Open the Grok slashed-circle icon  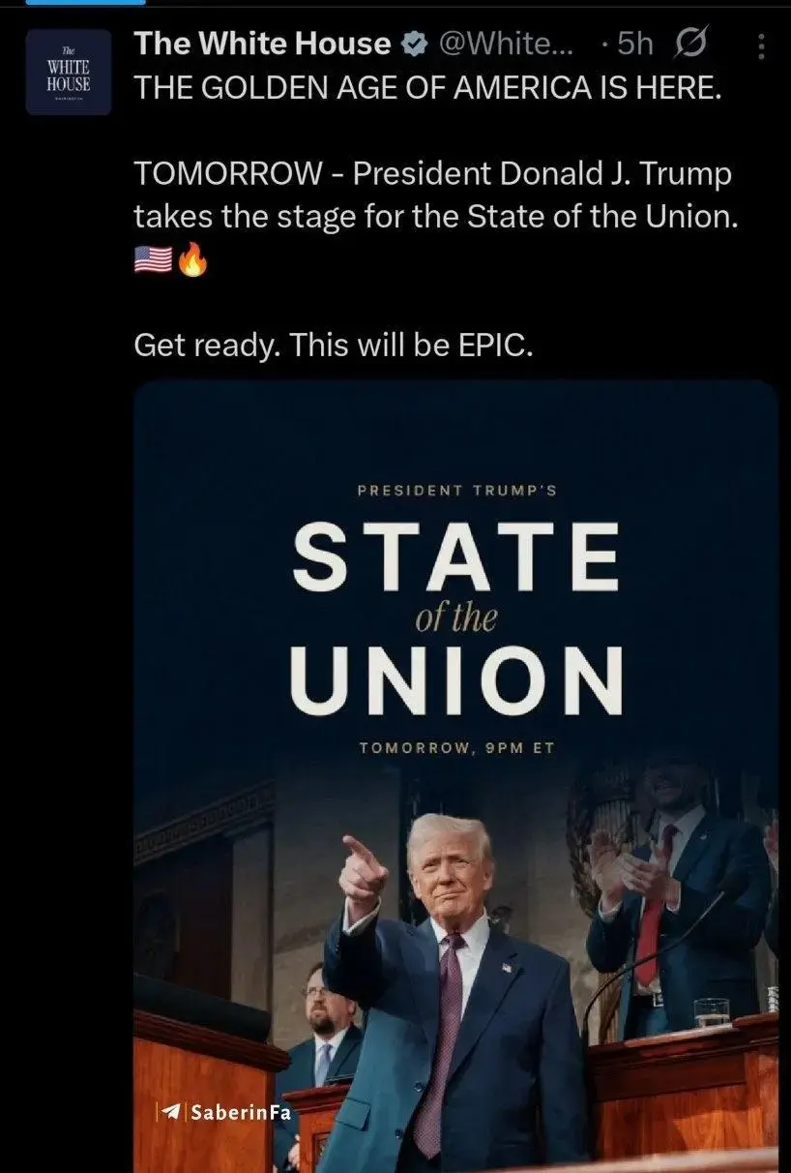[692, 44]
